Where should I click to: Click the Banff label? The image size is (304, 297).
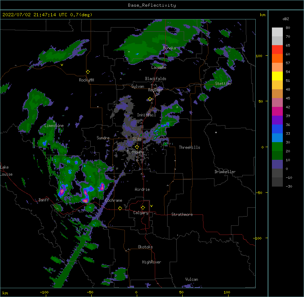[x=44, y=200]
